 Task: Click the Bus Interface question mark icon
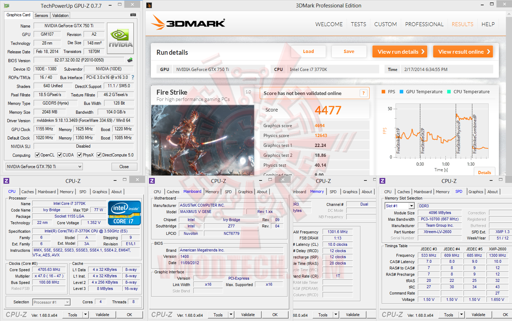tap(133, 77)
